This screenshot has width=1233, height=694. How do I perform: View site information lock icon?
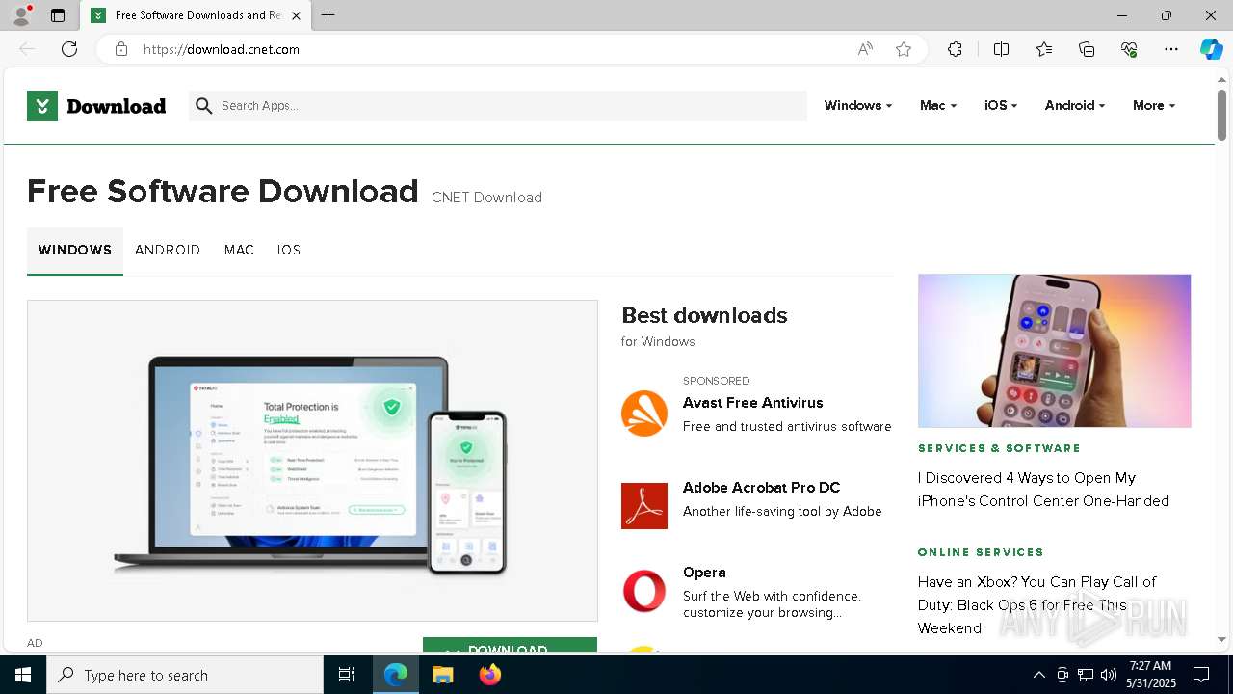pos(120,49)
